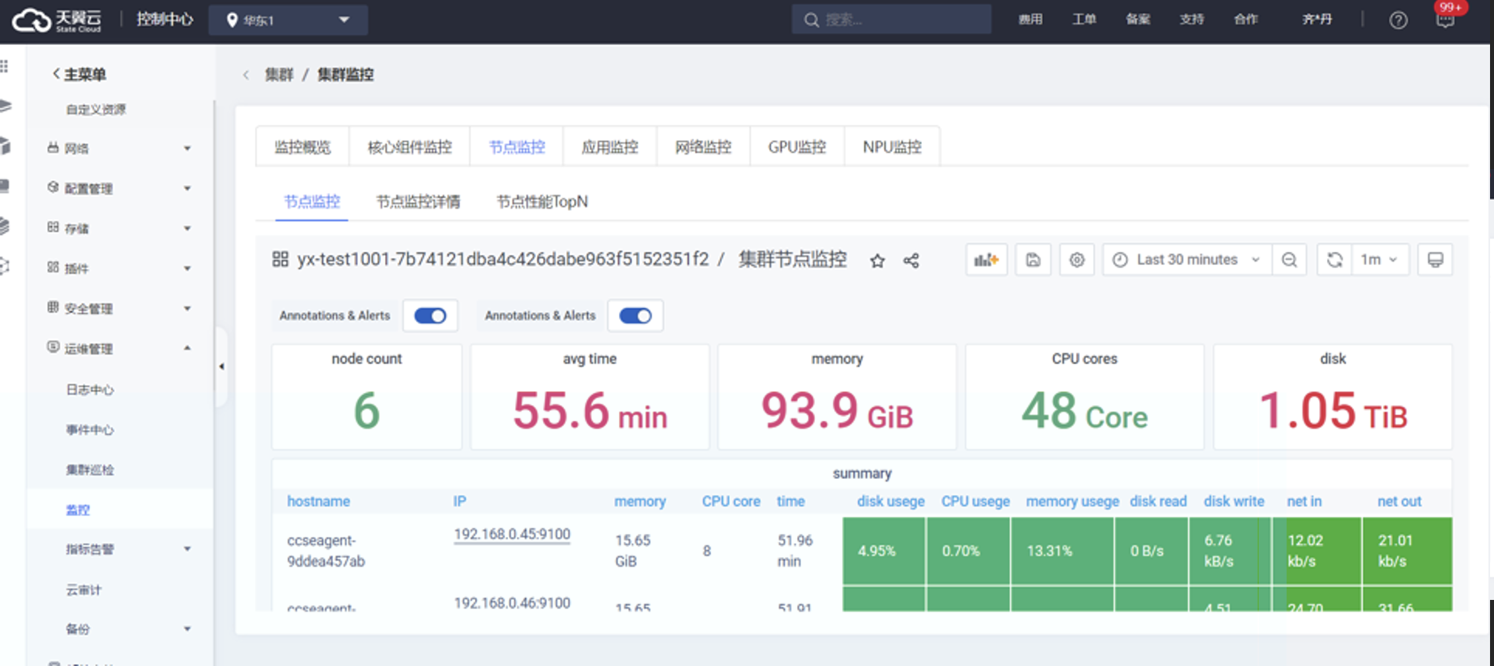Switch to the 应用监控 tab
The image size is (1494, 666).
(610, 147)
